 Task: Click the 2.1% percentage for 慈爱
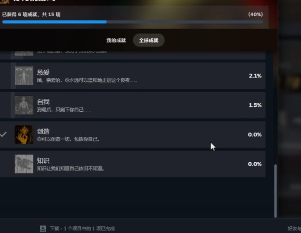coord(255,76)
